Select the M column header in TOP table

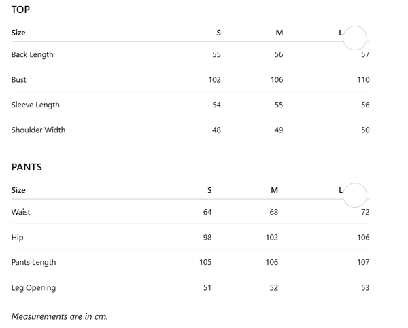click(279, 33)
